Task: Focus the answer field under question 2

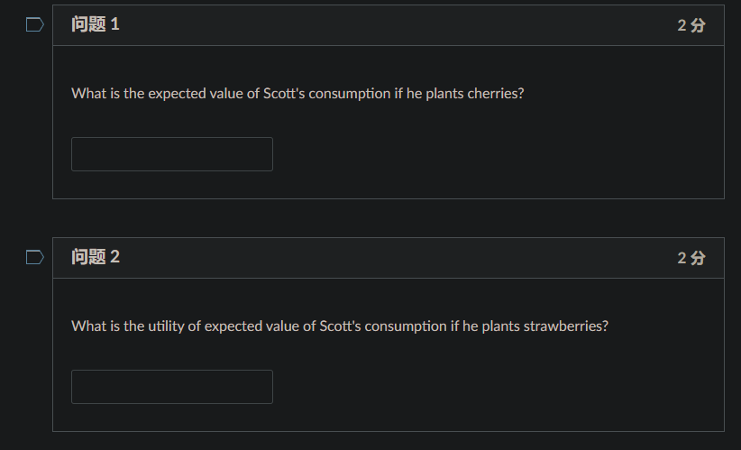Action: click(x=171, y=387)
